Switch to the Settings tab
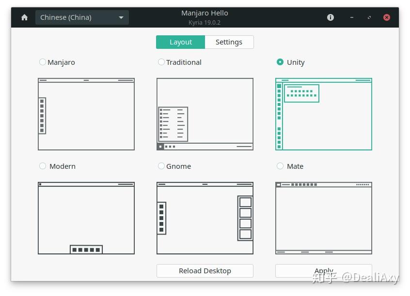The height and width of the screenshot is (296, 410). click(x=229, y=42)
